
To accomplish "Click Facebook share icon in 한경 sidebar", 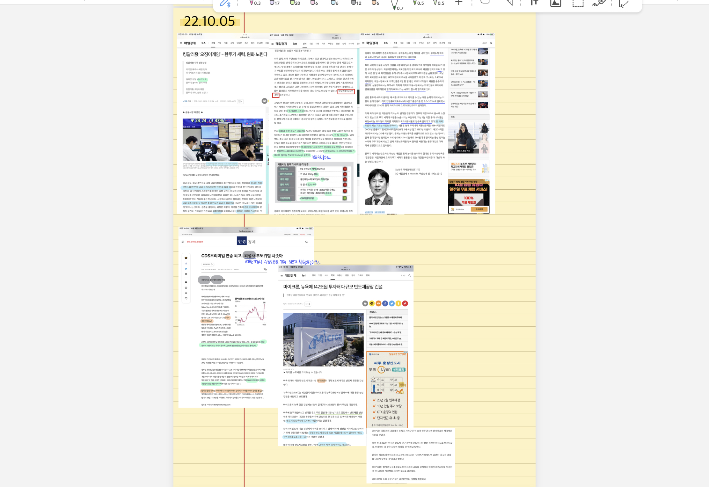I will pyautogui.click(x=186, y=264).
